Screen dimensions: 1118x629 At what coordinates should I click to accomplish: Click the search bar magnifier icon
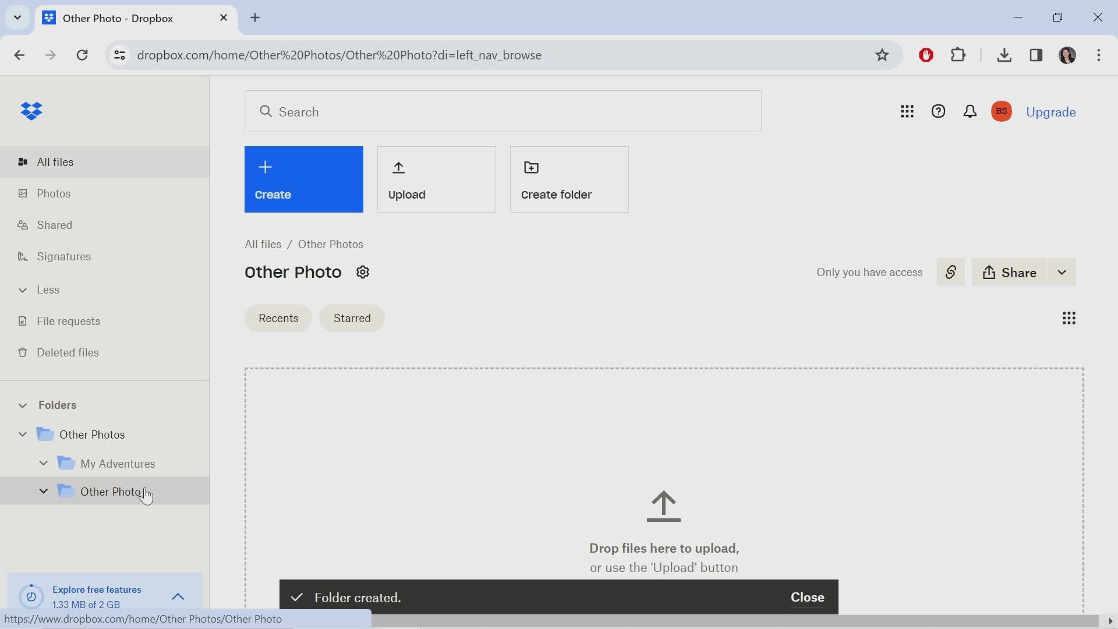pos(267,111)
